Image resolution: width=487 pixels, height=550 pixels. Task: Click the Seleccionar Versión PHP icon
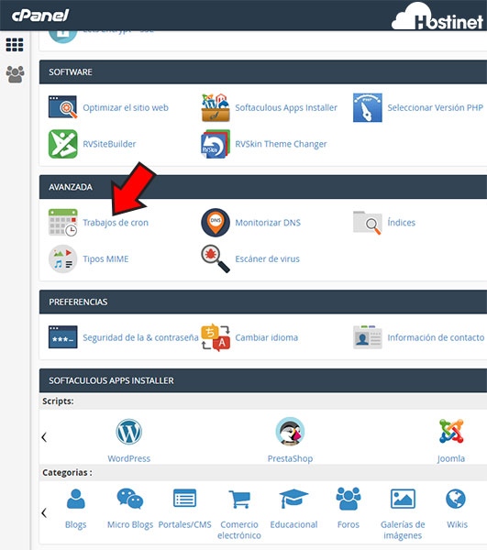tap(368, 107)
